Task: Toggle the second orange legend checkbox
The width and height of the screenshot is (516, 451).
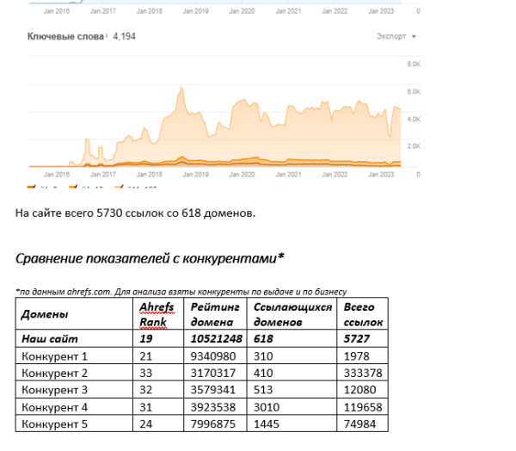Action: pyautogui.click(x=74, y=186)
